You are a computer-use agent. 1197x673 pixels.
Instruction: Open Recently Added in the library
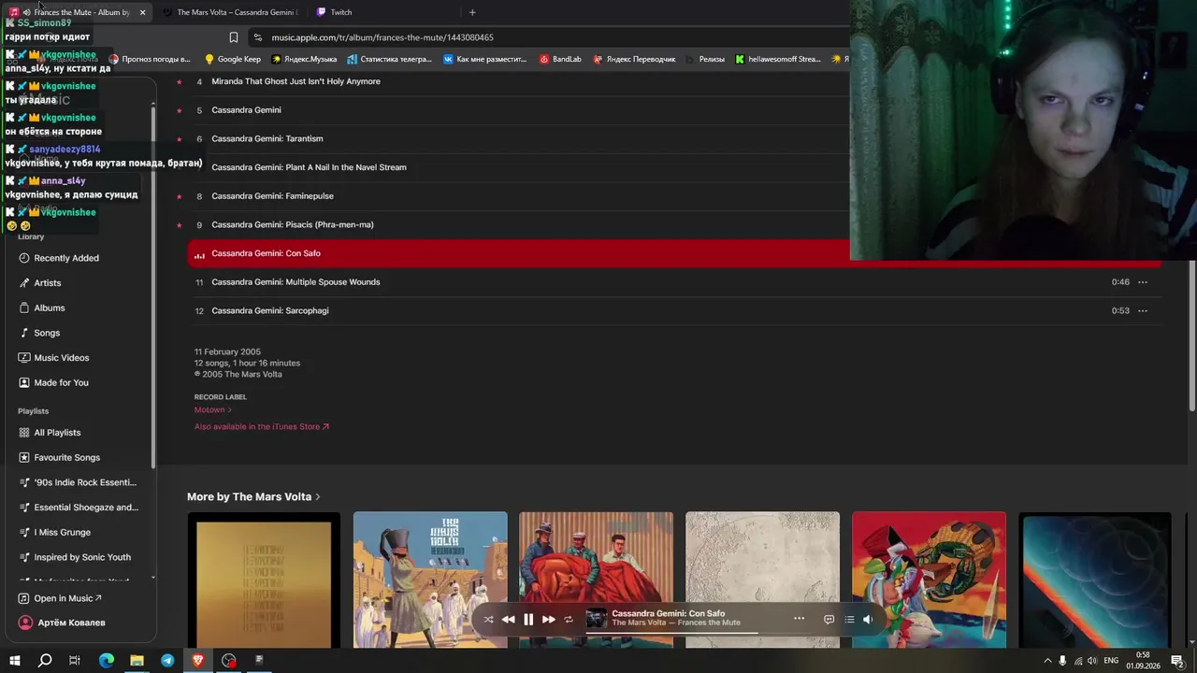[66, 258]
